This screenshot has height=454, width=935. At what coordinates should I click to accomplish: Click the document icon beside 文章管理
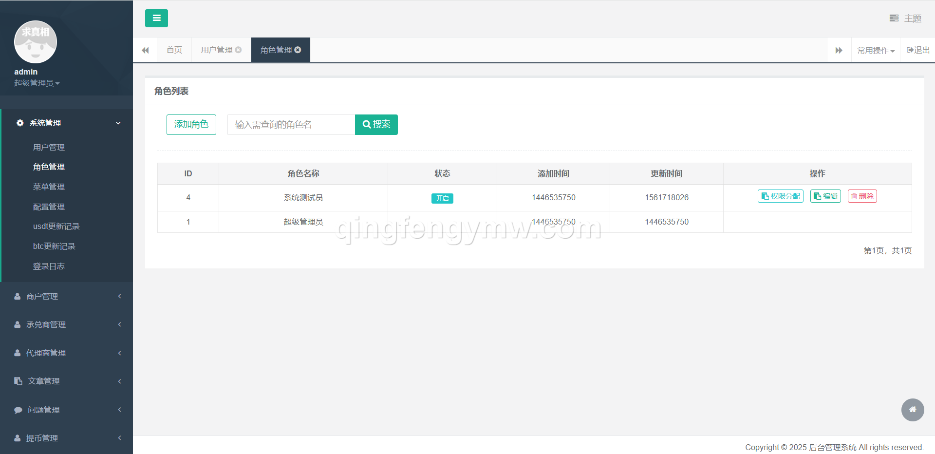(18, 381)
